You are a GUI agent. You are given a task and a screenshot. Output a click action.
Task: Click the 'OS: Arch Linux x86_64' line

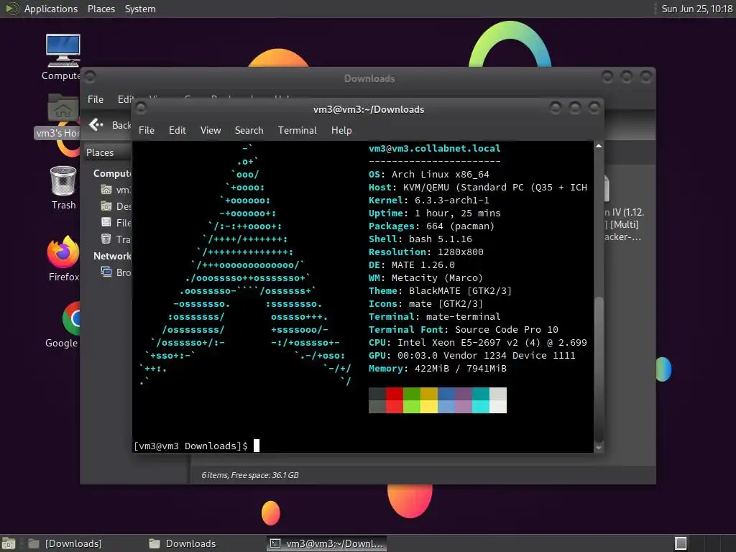(x=428, y=174)
